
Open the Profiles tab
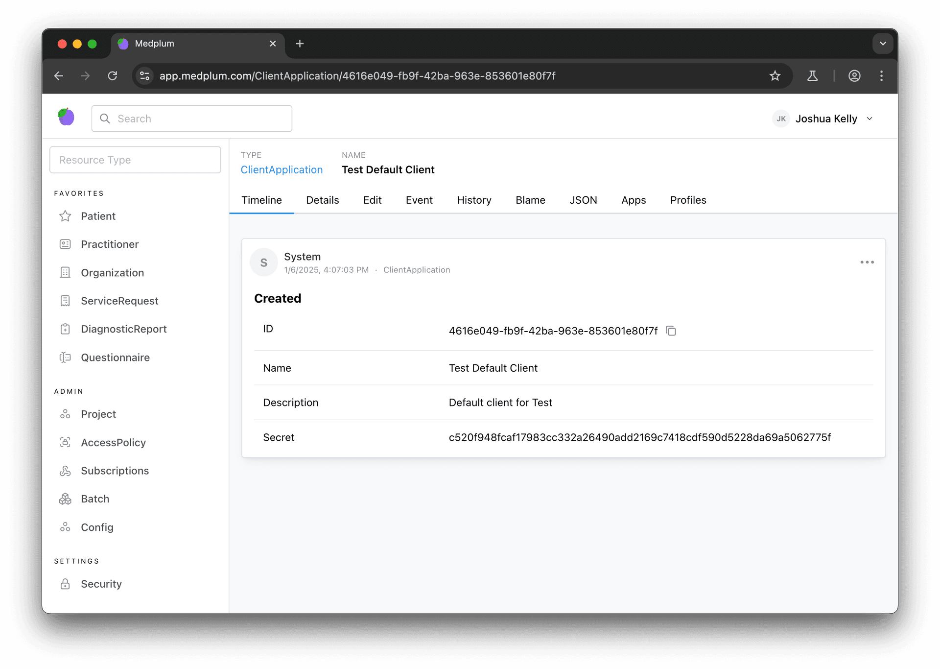[688, 200]
